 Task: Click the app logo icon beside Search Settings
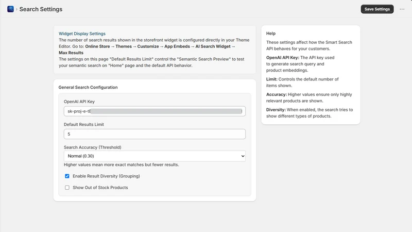(x=10, y=9)
